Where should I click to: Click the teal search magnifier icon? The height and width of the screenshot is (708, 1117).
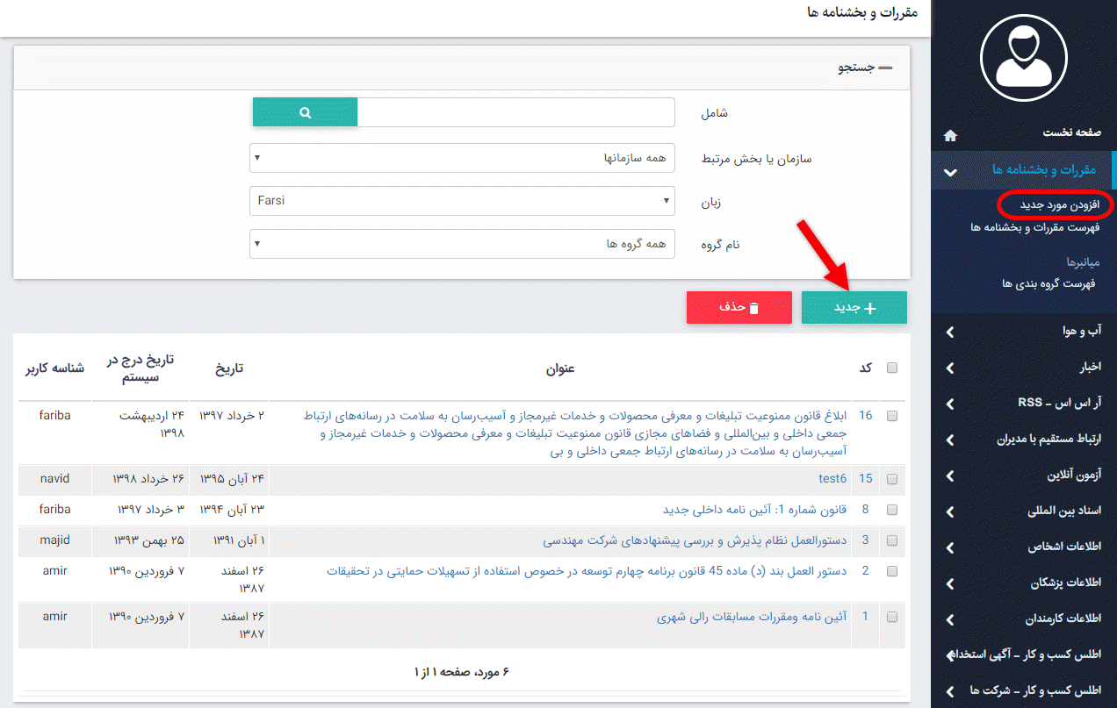pos(305,111)
